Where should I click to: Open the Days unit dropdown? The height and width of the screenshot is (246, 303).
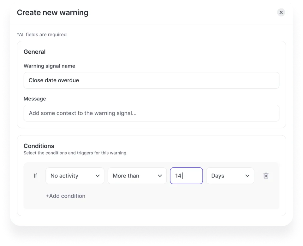230,176
